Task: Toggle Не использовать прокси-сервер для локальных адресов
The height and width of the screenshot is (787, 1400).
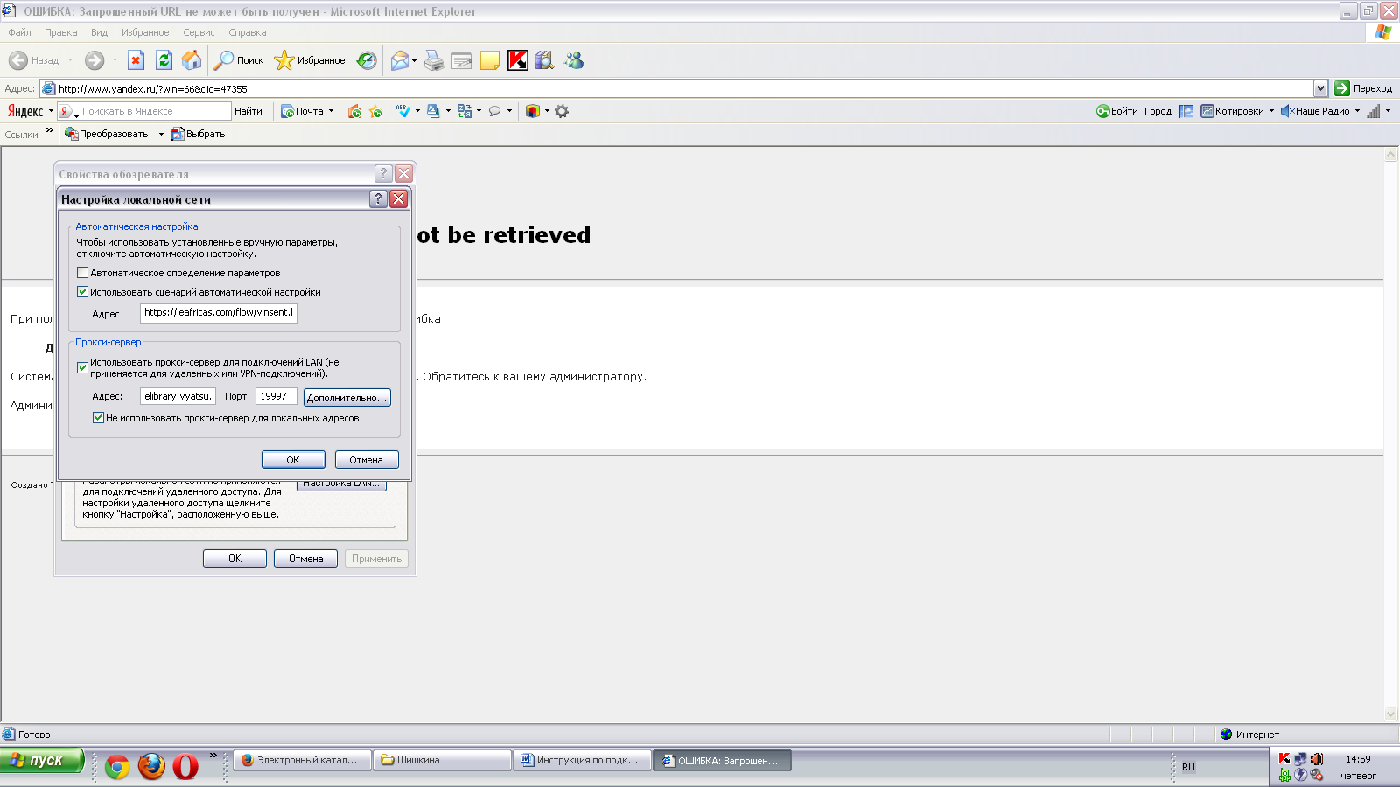Action: [x=98, y=418]
